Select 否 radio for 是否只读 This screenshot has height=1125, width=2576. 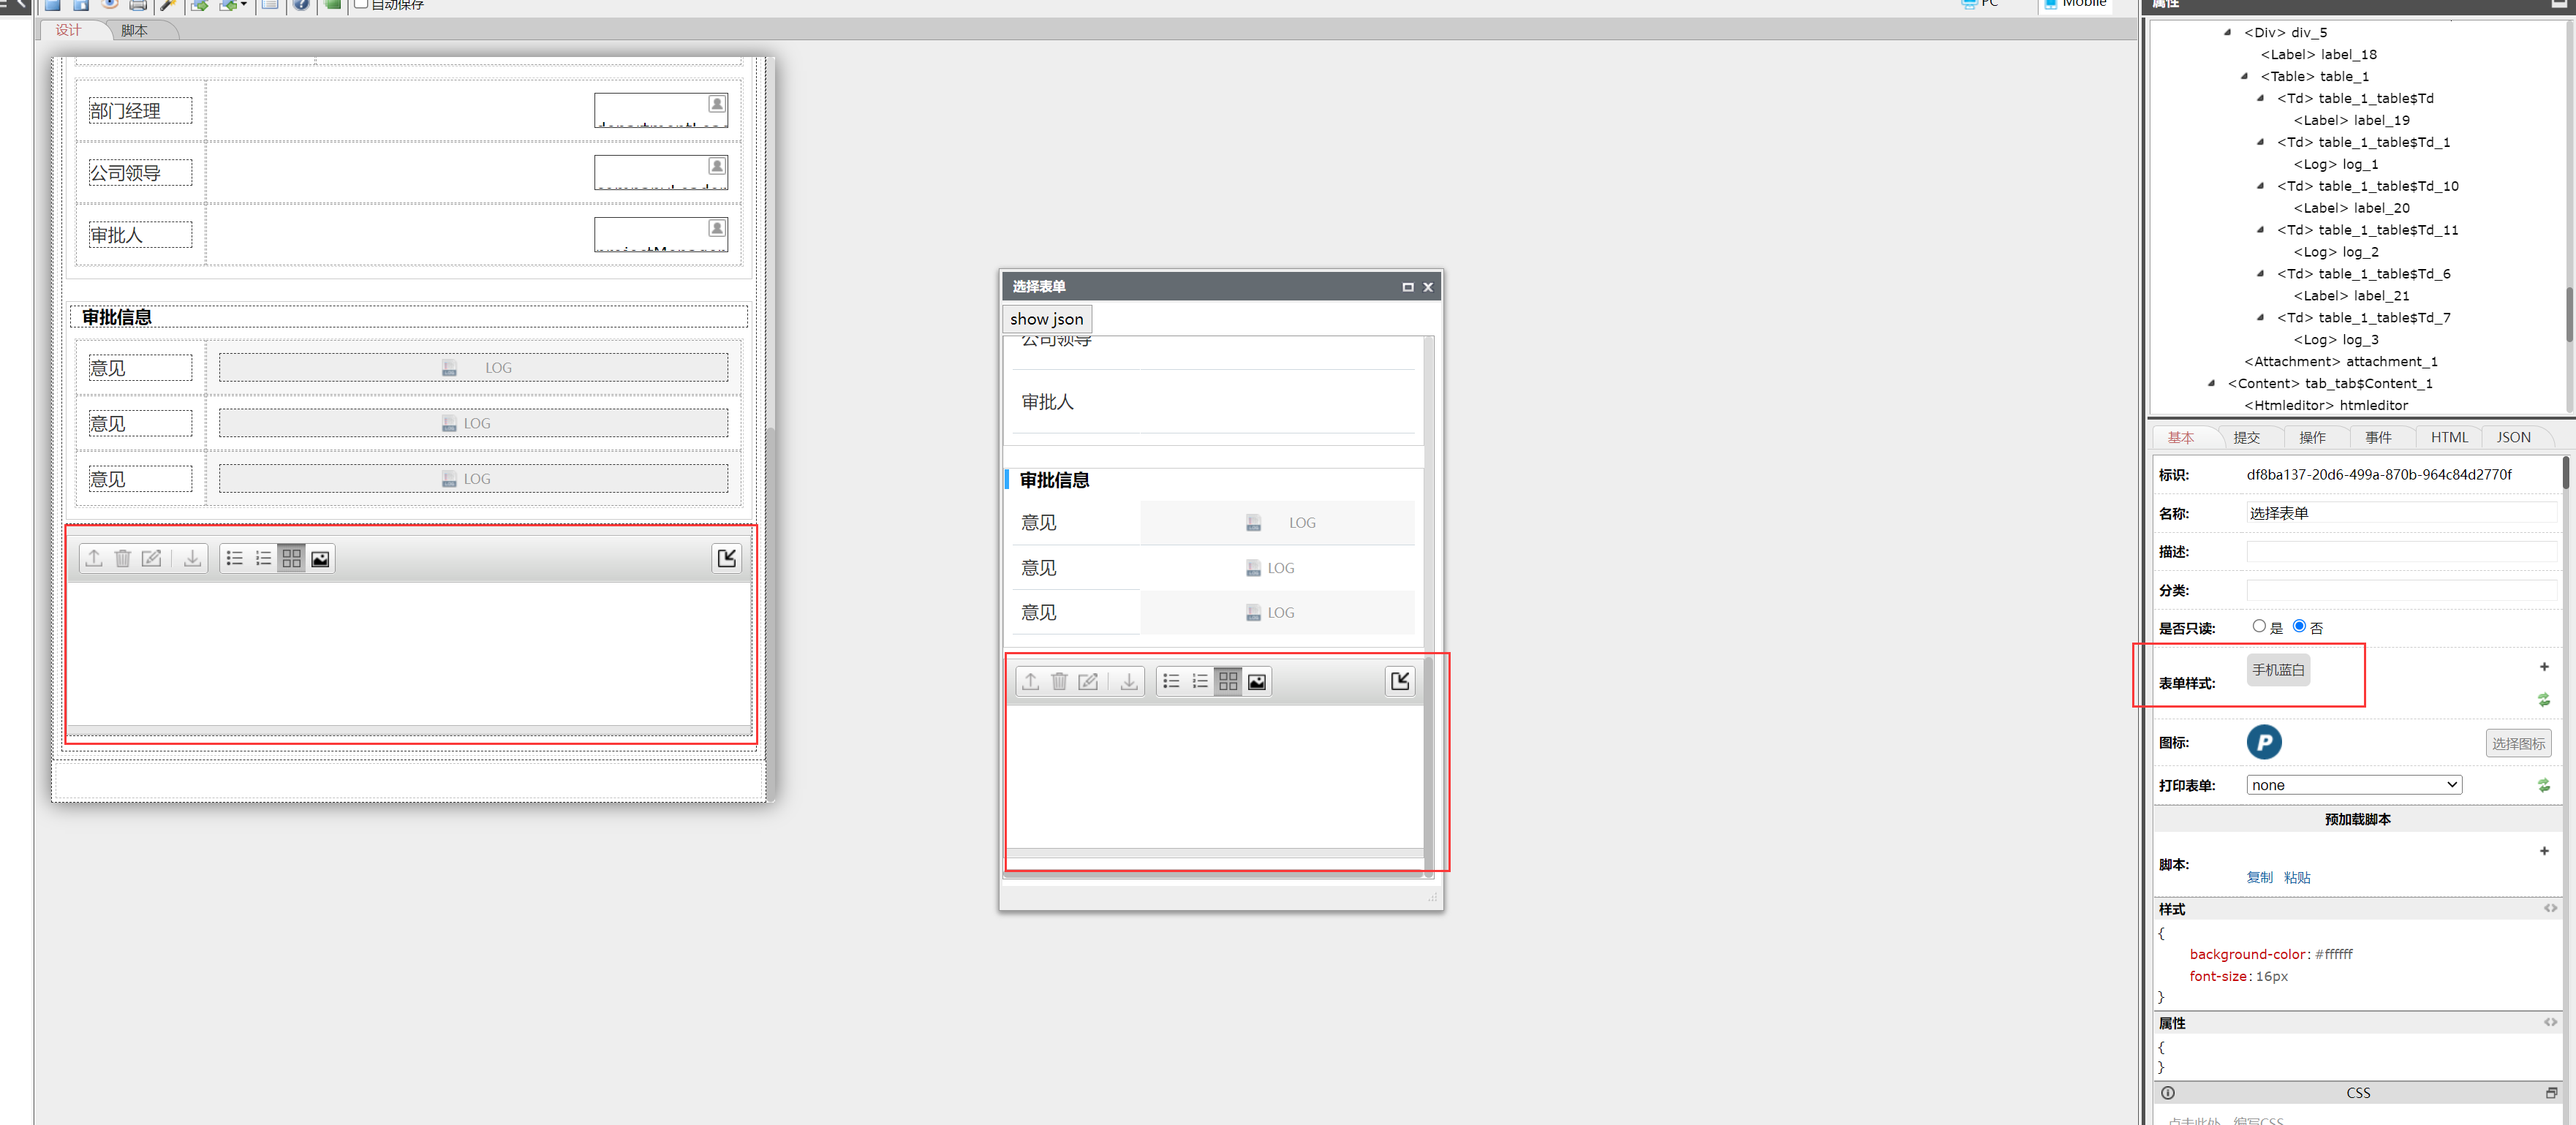click(x=2299, y=626)
